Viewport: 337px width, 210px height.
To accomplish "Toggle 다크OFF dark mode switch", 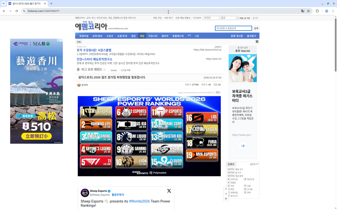I will click(197, 18).
